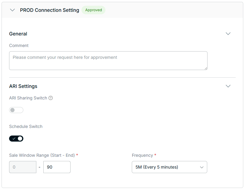Collapse the ARI Settings section chevron
The height and width of the screenshot is (191, 246).
228,86
